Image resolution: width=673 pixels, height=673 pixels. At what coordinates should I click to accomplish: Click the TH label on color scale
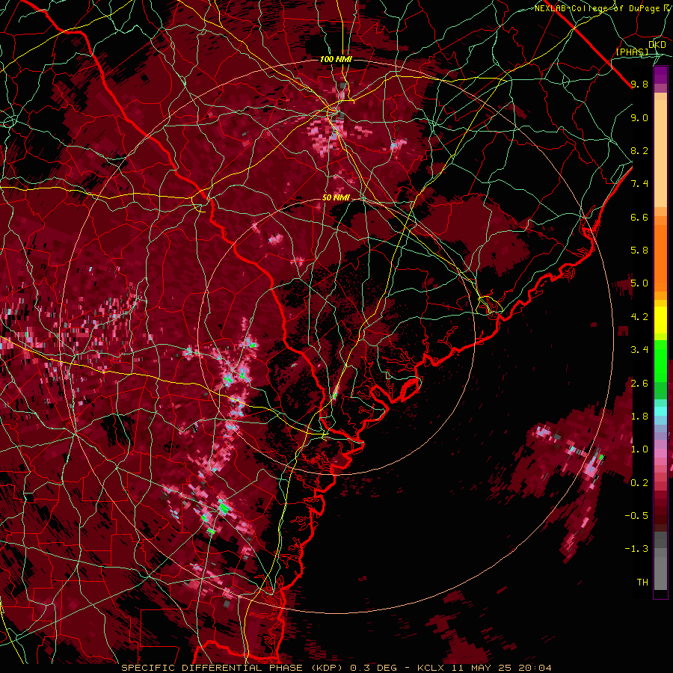(642, 582)
